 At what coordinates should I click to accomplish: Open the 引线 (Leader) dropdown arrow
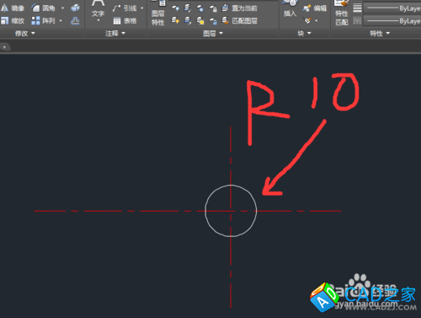pyautogui.click(x=142, y=8)
